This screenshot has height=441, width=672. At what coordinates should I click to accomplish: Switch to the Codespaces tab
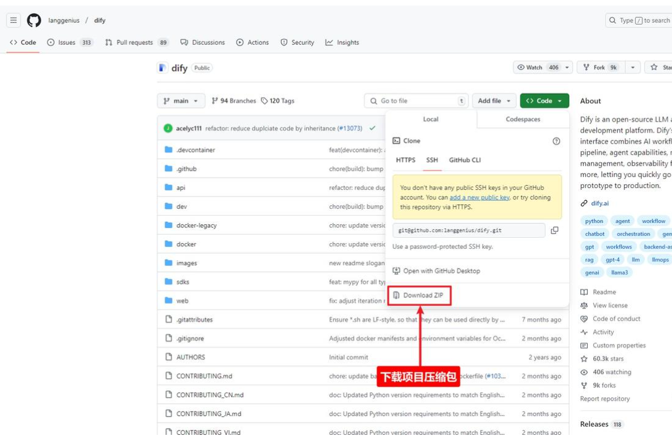point(523,119)
